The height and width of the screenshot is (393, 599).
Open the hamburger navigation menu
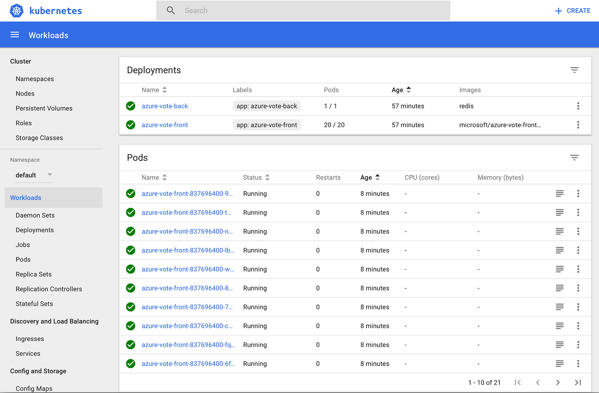click(15, 35)
